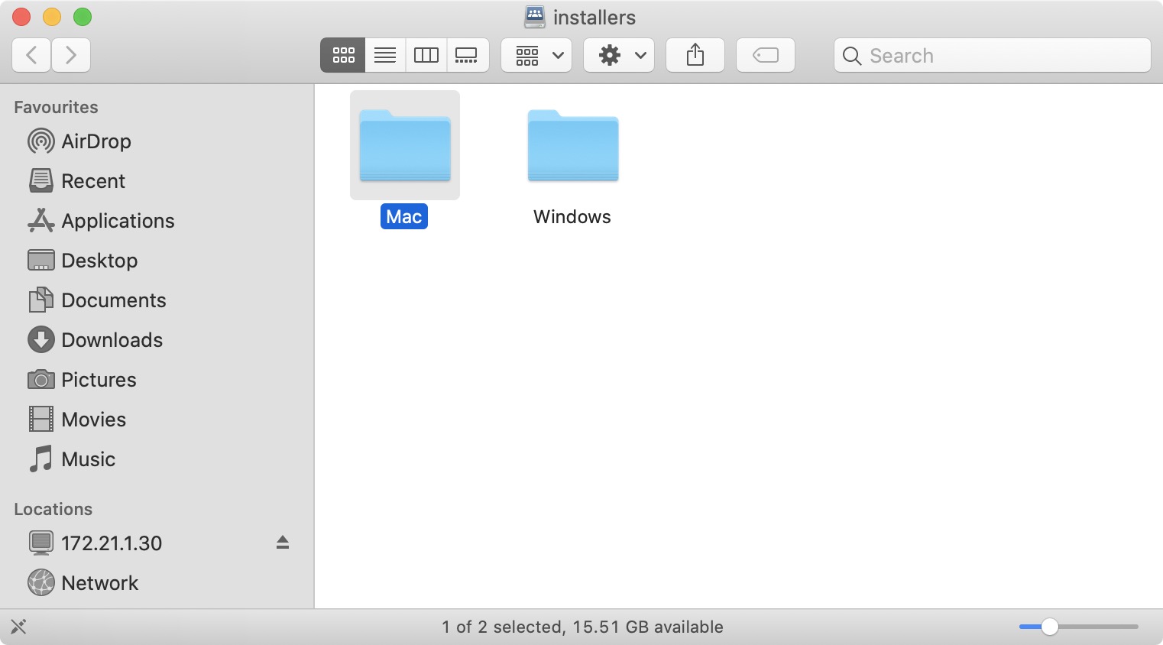Close the installers window

pyautogui.click(x=21, y=17)
